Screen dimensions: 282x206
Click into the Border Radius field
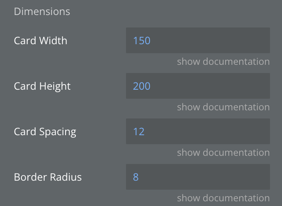198,177
